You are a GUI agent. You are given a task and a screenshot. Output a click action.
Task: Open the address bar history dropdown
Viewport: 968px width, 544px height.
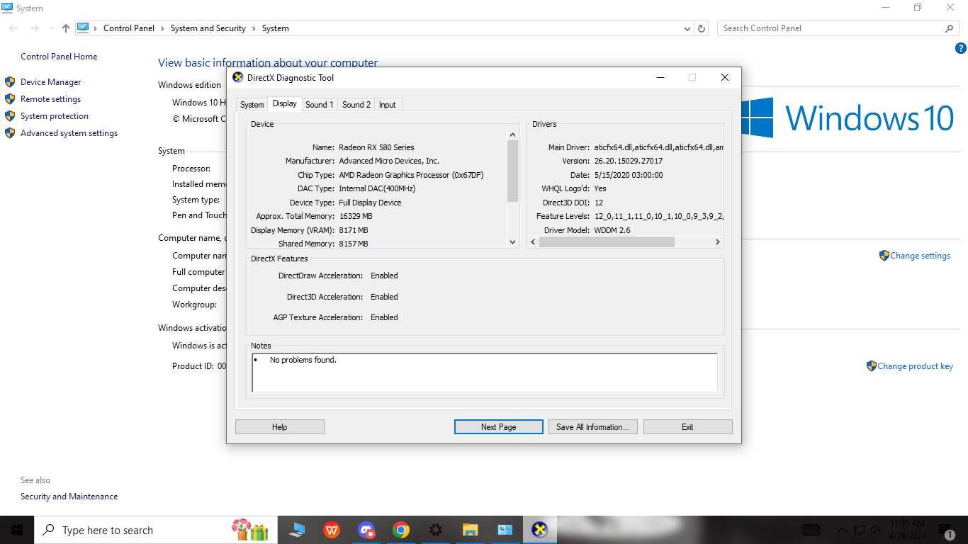[687, 28]
